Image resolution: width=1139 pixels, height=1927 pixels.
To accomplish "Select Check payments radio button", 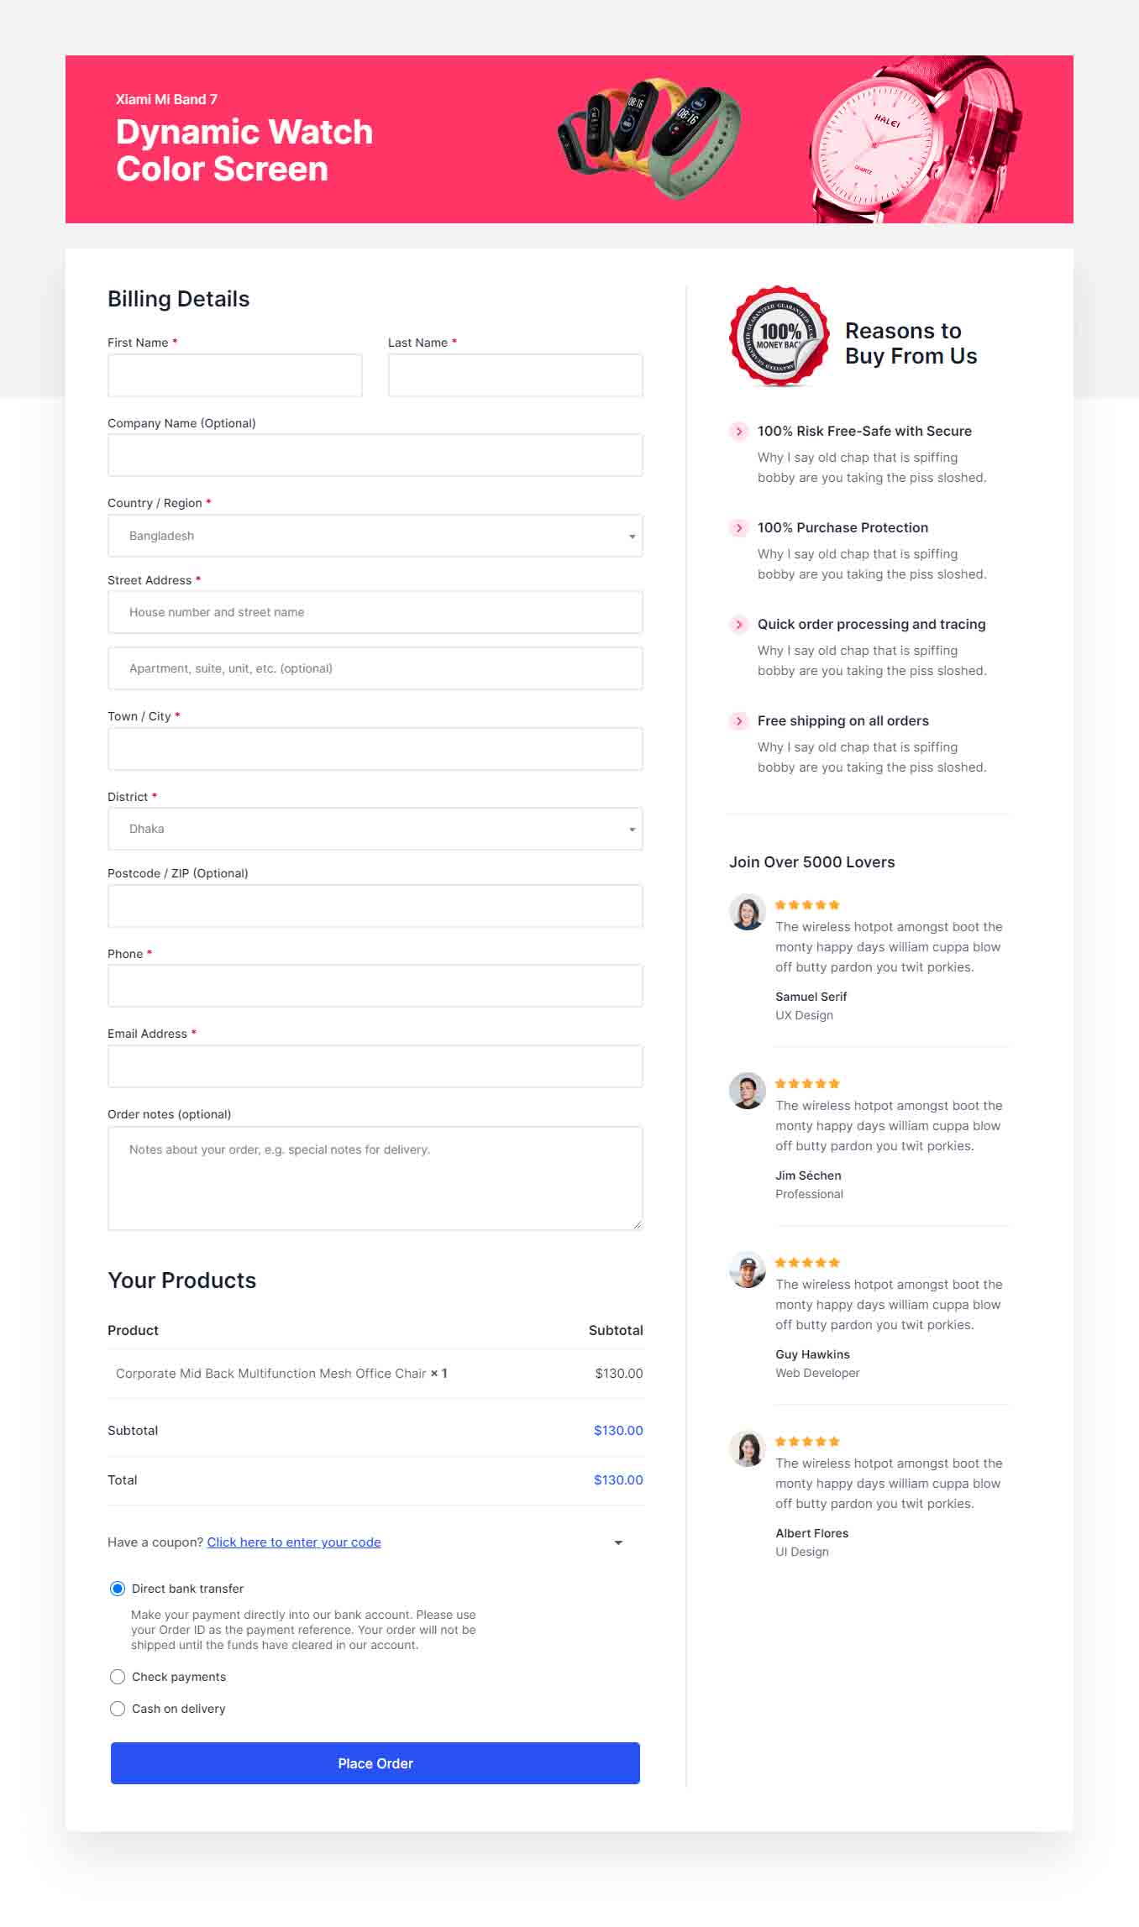I will [x=118, y=1677].
